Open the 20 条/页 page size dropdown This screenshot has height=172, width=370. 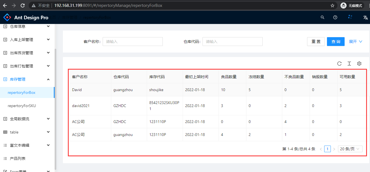point(350,149)
